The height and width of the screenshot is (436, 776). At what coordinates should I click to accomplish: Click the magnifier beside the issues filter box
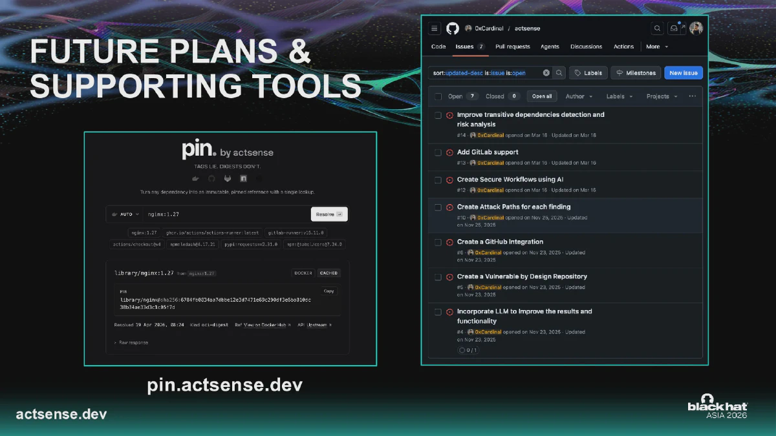[x=559, y=73]
